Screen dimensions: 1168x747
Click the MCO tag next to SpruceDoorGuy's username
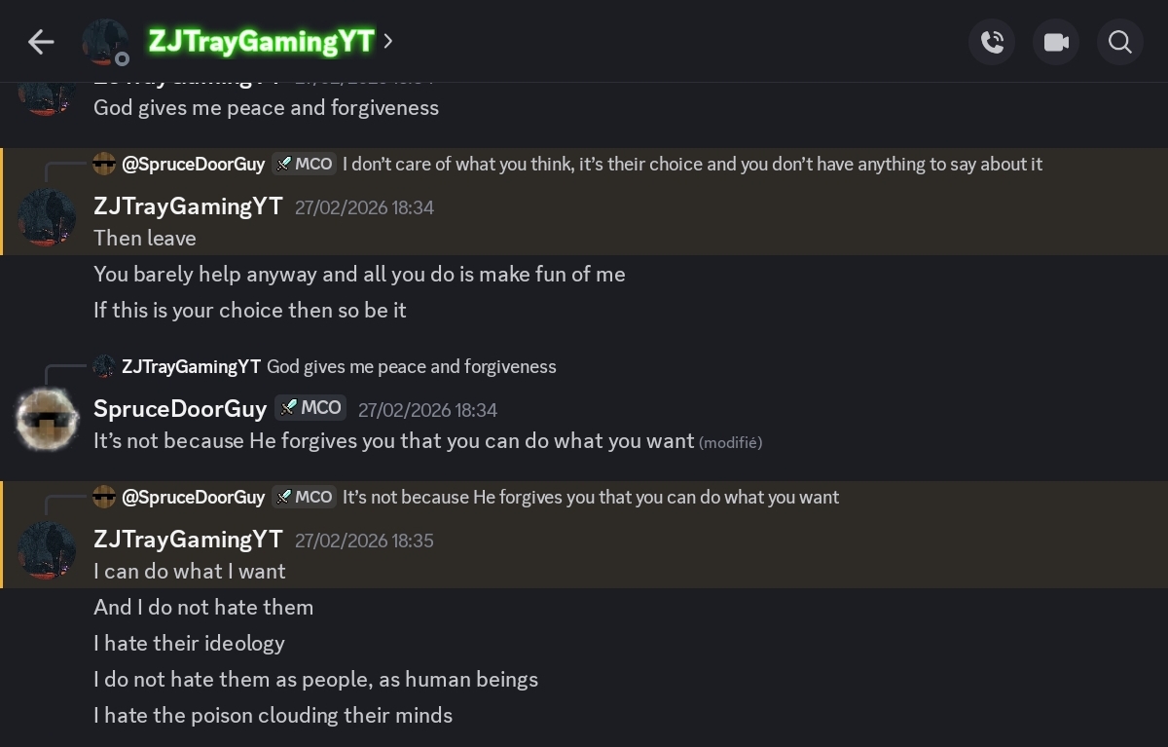pyautogui.click(x=310, y=408)
